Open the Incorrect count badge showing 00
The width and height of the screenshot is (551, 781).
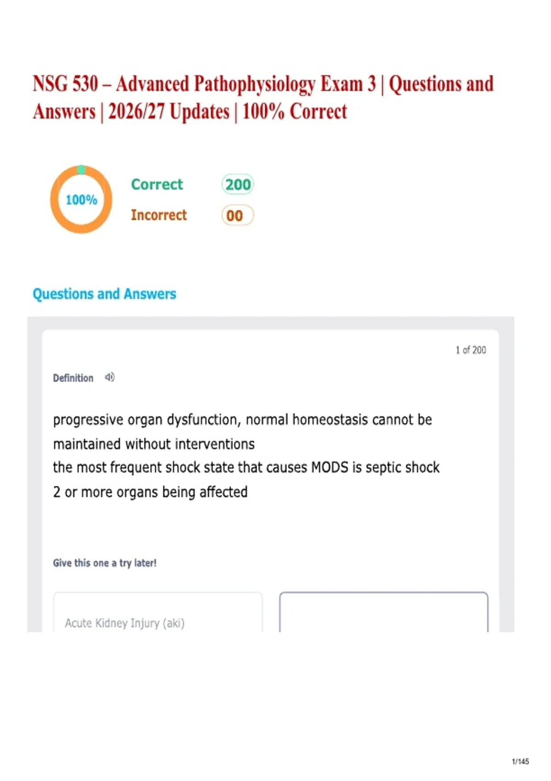point(237,215)
